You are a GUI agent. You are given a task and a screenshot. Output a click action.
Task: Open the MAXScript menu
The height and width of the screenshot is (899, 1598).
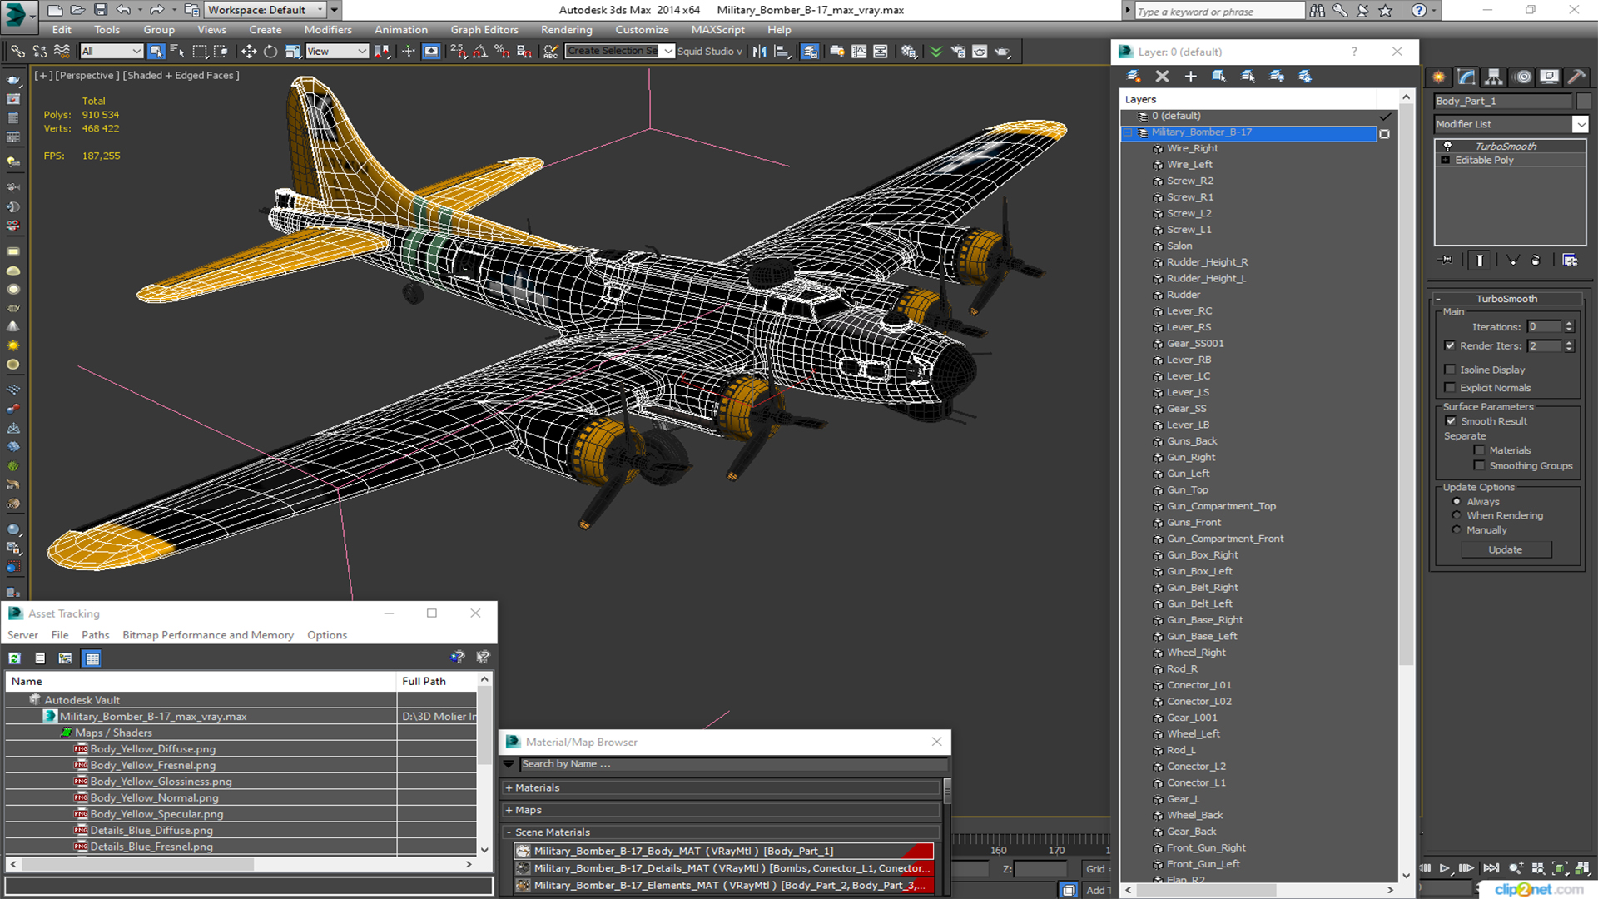click(x=717, y=30)
